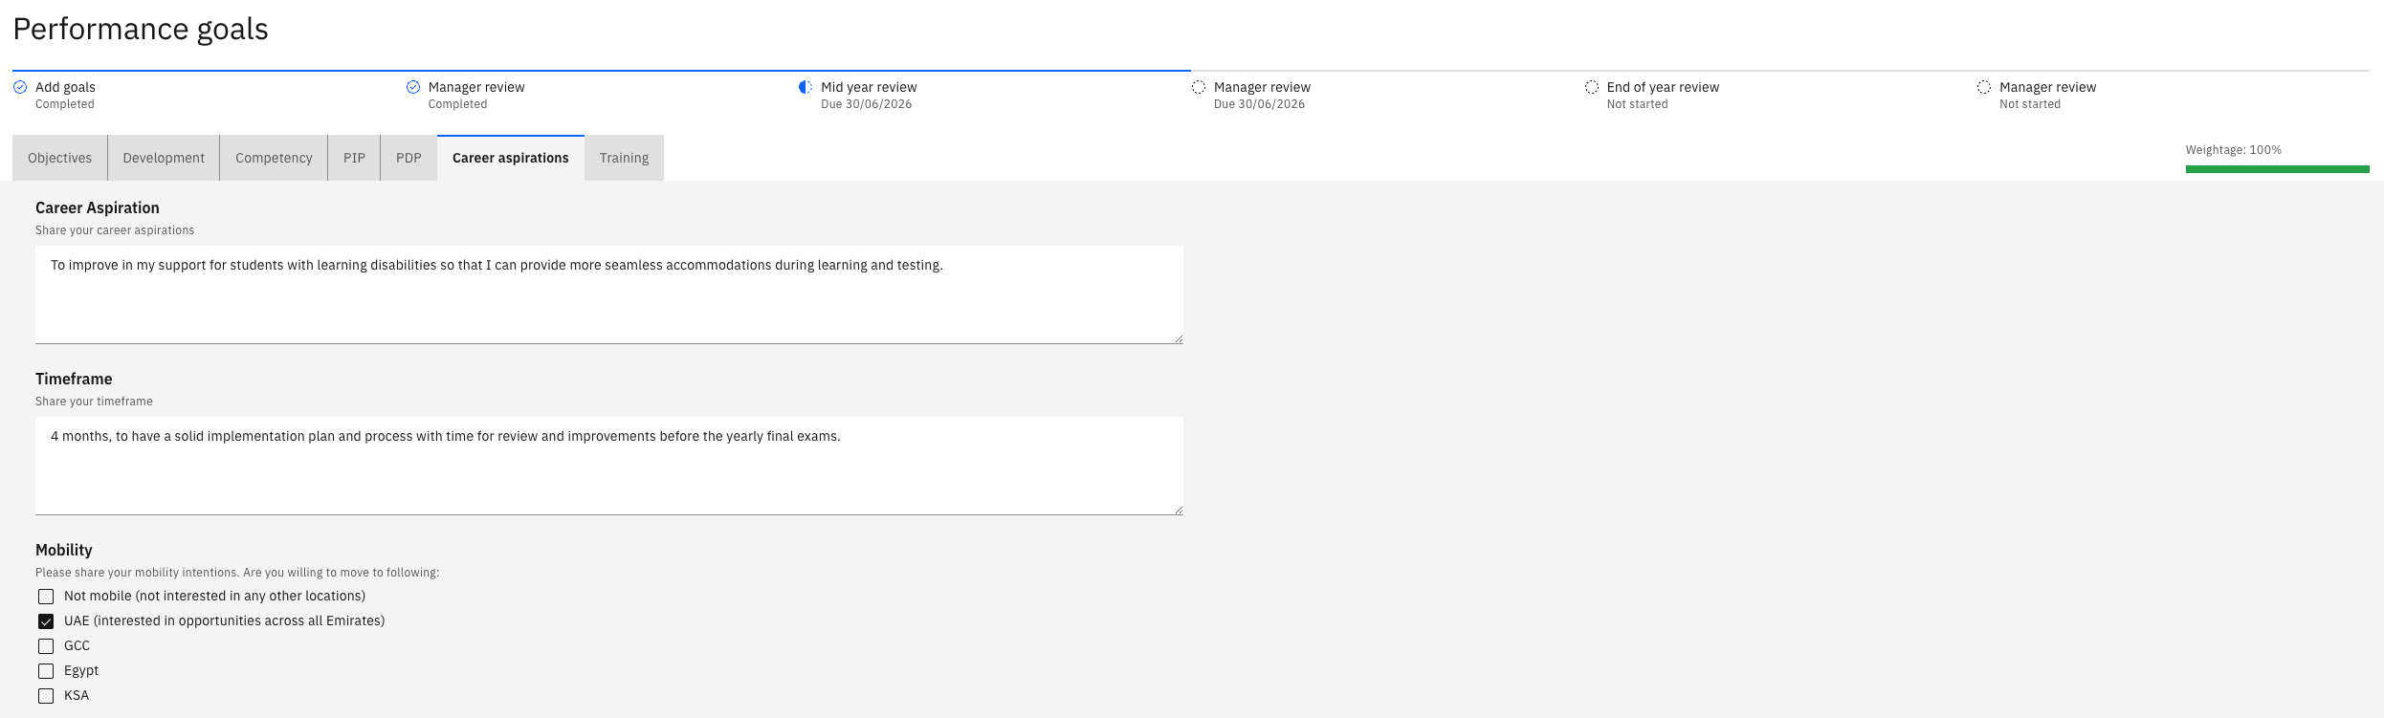Click into the Timeframe text box
The image size is (2384, 718).
pos(609,466)
